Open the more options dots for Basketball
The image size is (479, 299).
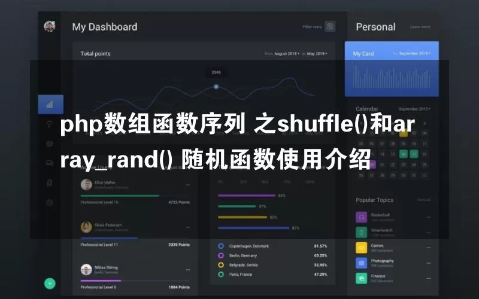pyautogui.click(x=429, y=217)
